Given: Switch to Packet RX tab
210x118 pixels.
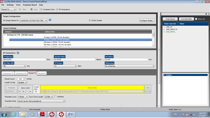Looking at the screenshot, I should point(42,73).
